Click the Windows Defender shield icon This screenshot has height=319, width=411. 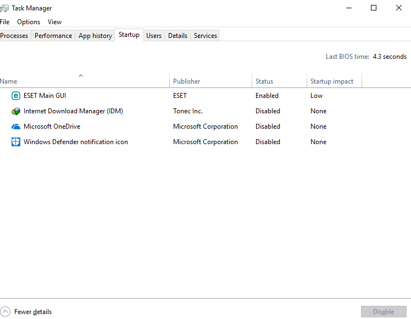point(16,142)
